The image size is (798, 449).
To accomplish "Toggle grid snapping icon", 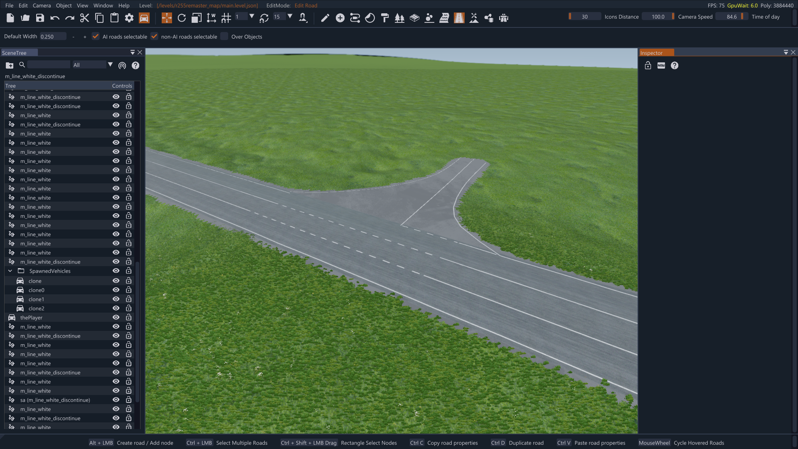I will pyautogui.click(x=226, y=18).
